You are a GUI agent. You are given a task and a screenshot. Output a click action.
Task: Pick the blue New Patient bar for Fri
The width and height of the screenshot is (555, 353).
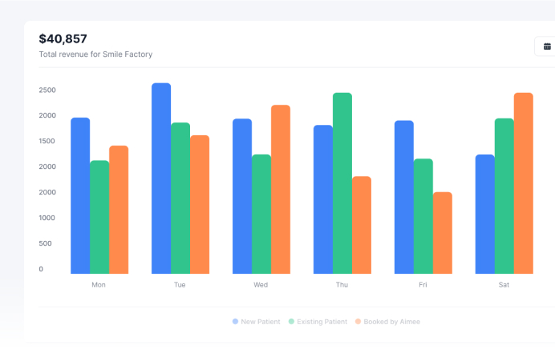tap(404, 197)
